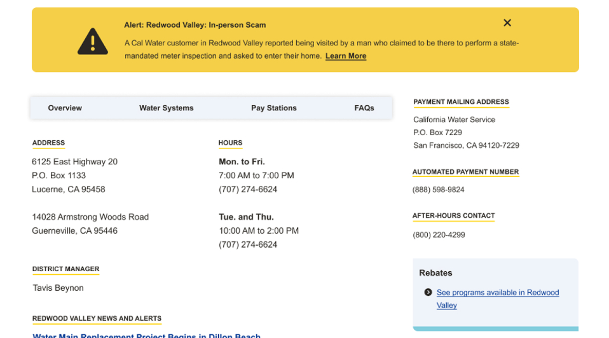Click the arrow bullet icon under Rebates

(x=428, y=292)
